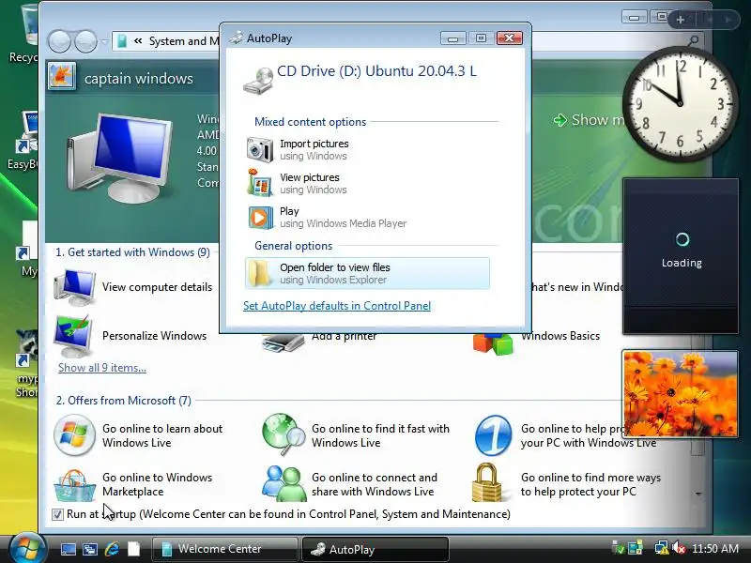Viewport: 751px width, 563px height.
Task: Click the blue number one OneCare icon
Action: tap(493, 435)
